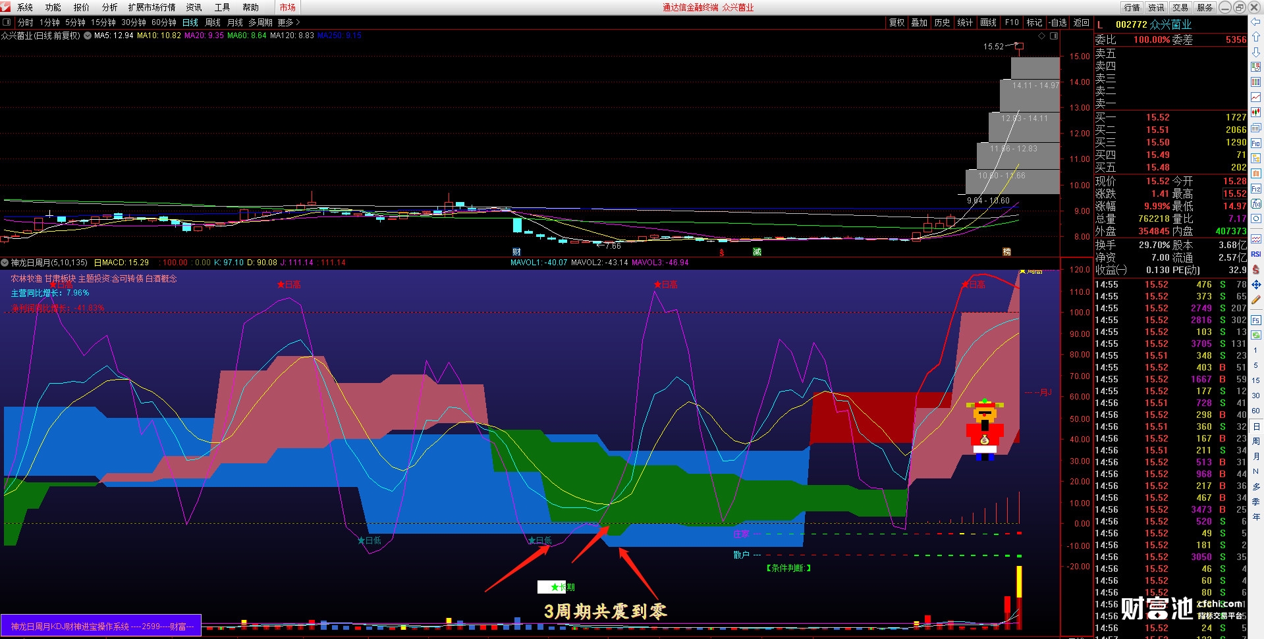Open the 分析 menu
The height and width of the screenshot is (639, 1264).
point(109,7)
